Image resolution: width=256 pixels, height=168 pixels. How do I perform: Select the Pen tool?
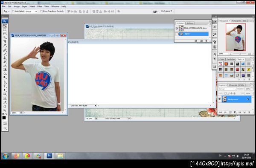coord(5,82)
